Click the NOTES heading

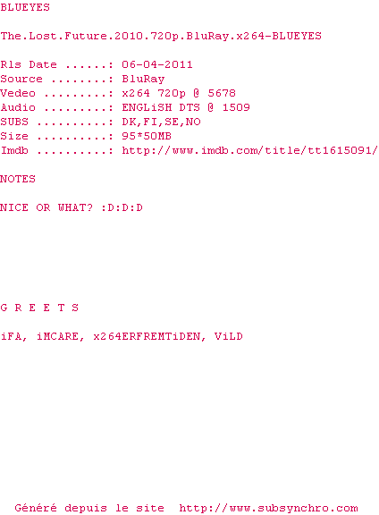[18, 179]
